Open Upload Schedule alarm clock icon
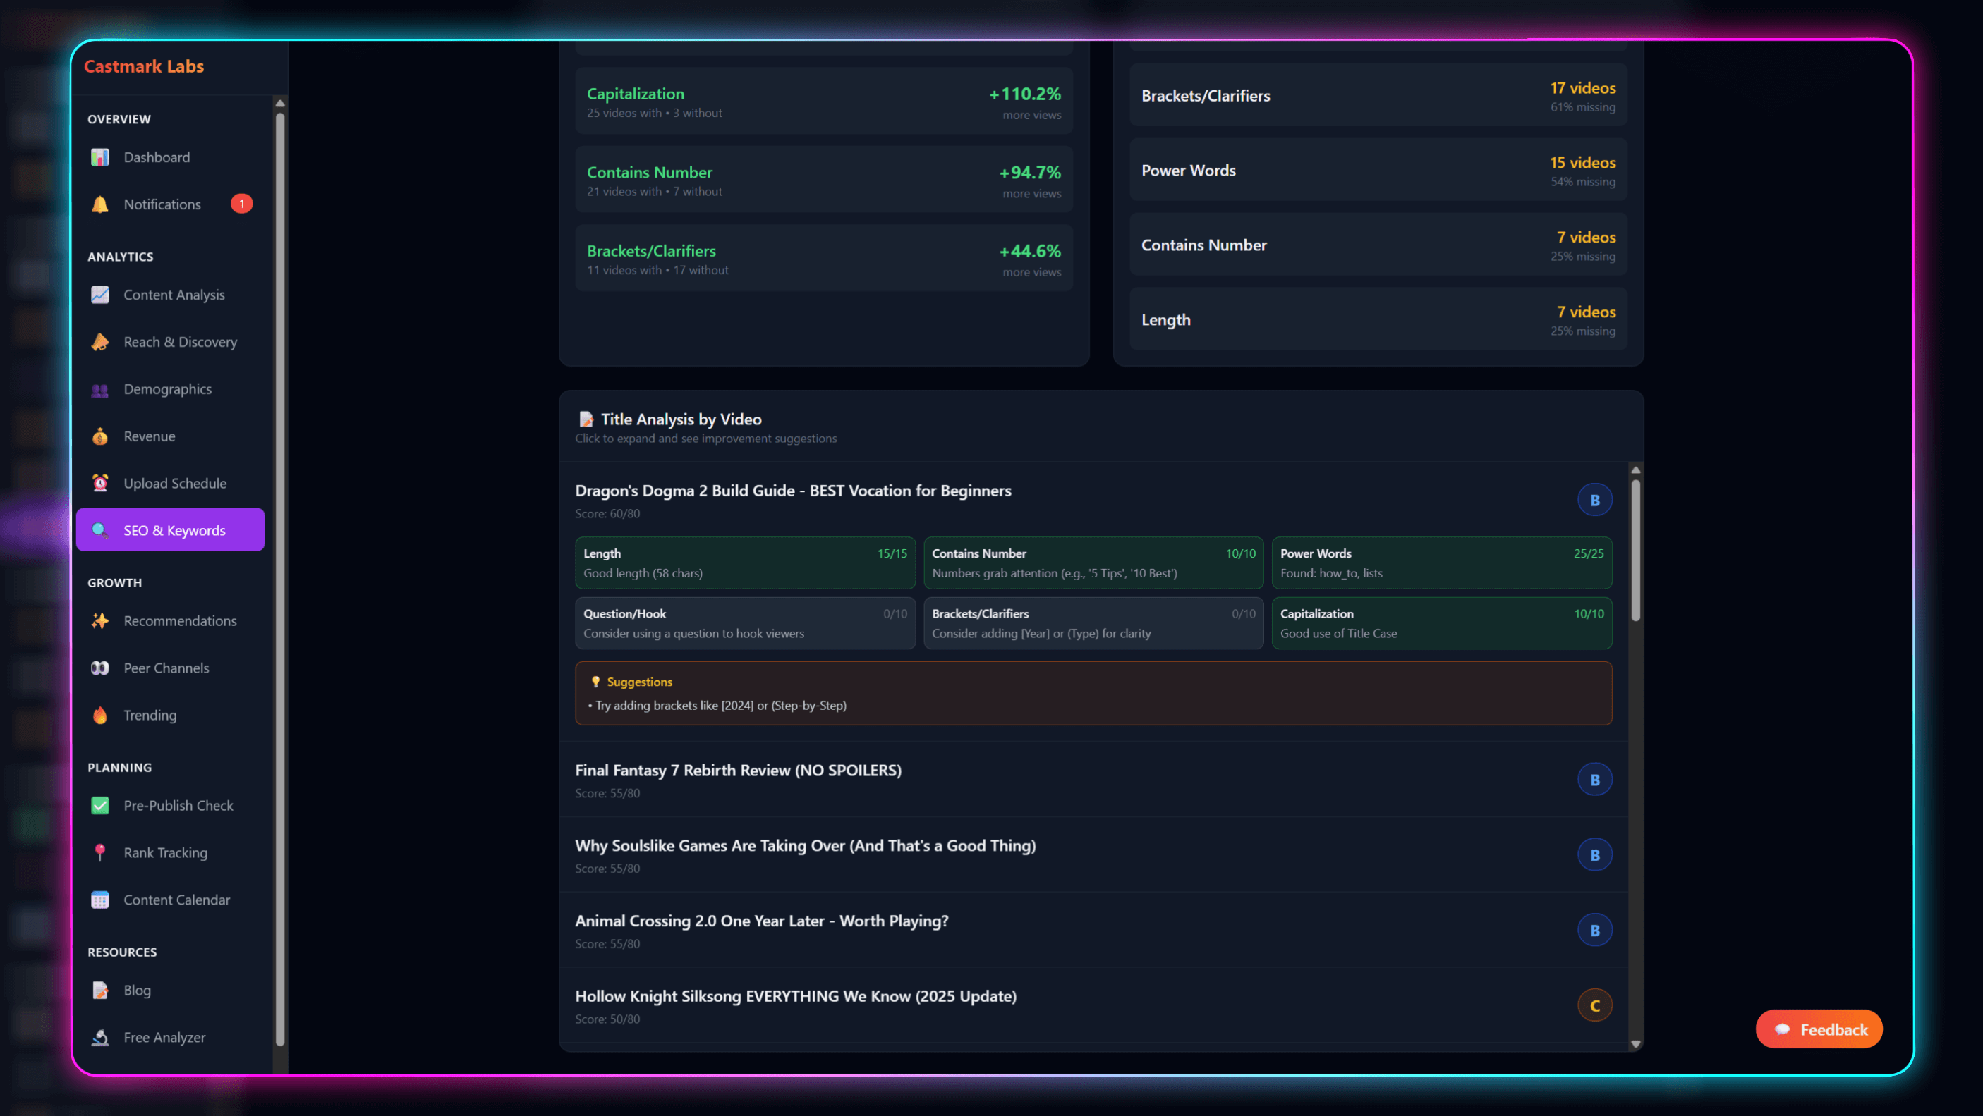 coord(100,483)
